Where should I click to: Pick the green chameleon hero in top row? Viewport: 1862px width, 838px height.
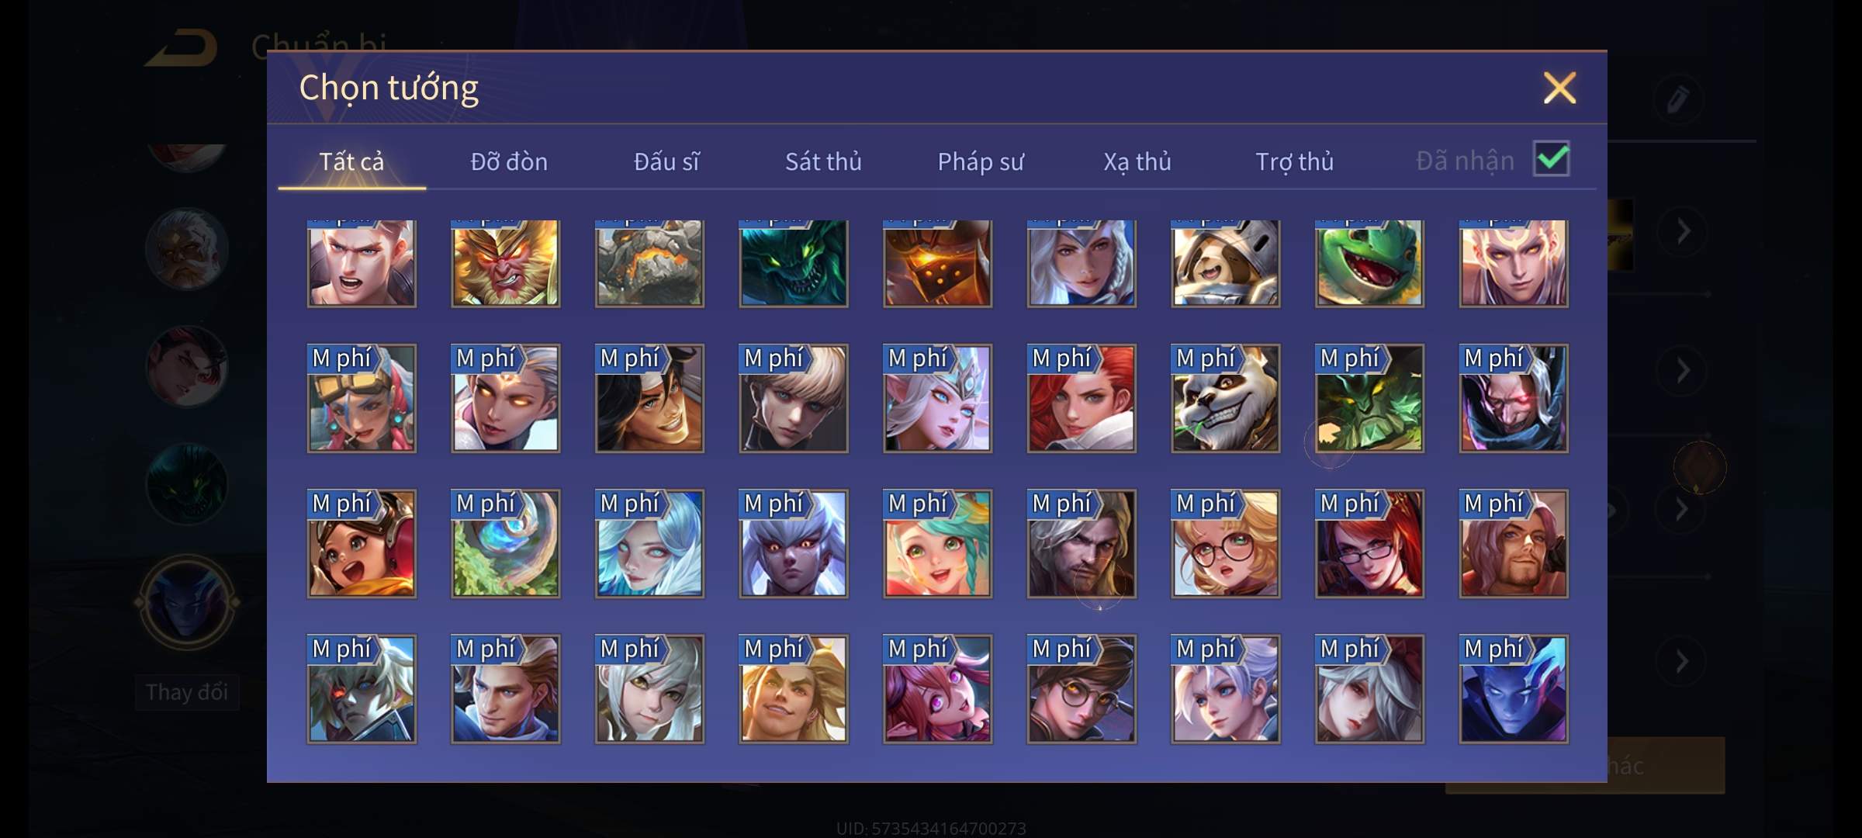1369,263
